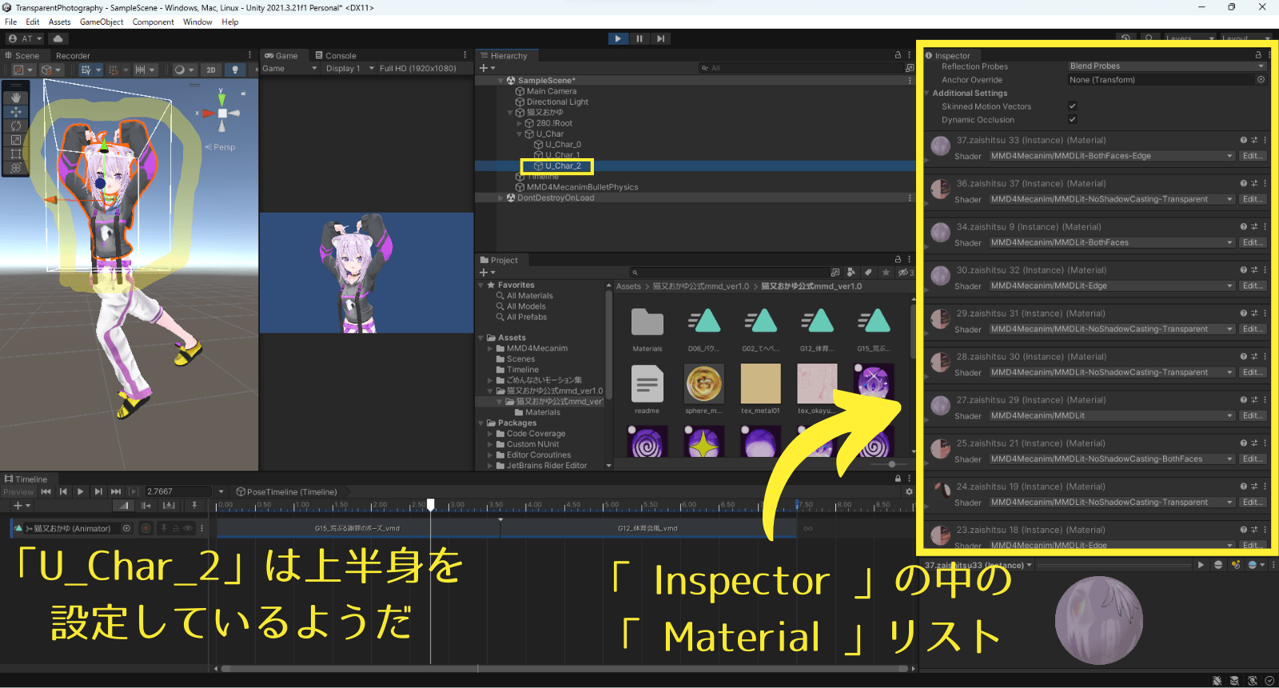Click the Assets breadcrumb in Project
Image resolution: width=1279 pixels, height=688 pixels.
[x=628, y=286]
